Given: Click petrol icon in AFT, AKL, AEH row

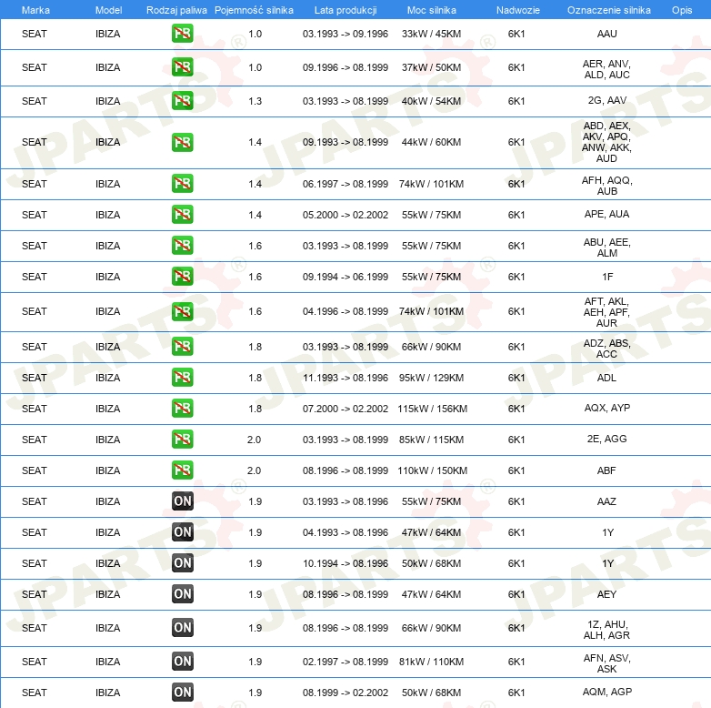Looking at the screenshot, I should [x=182, y=311].
